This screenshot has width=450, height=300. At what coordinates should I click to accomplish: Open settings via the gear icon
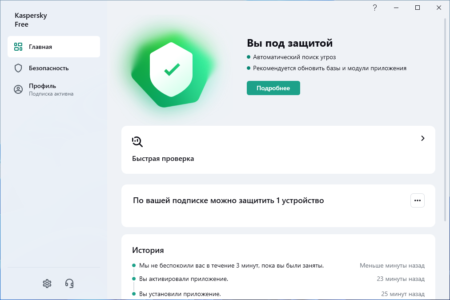tap(47, 284)
